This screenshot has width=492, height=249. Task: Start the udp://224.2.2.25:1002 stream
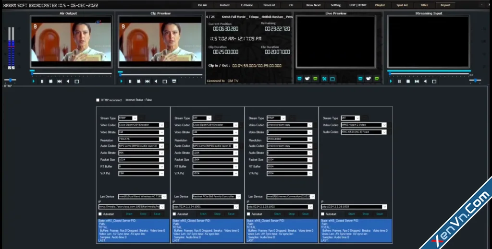tap(277, 214)
